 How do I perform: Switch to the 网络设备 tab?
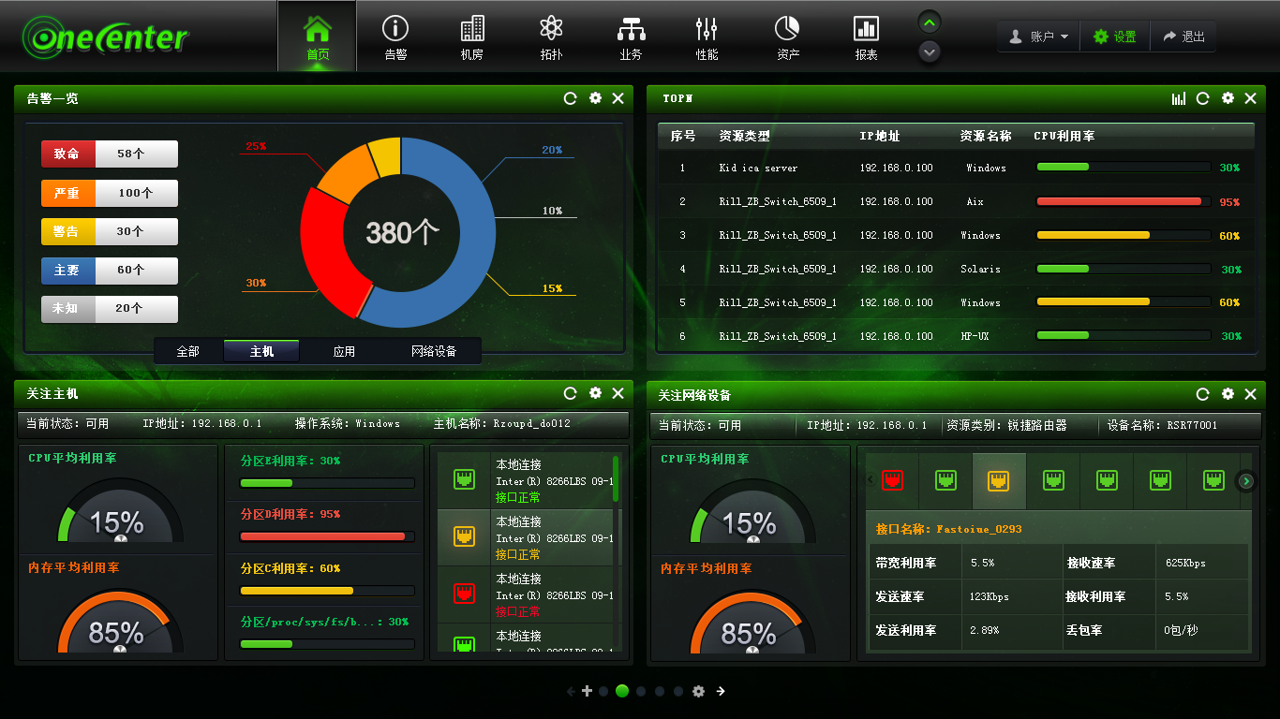click(x=434, y=351)
